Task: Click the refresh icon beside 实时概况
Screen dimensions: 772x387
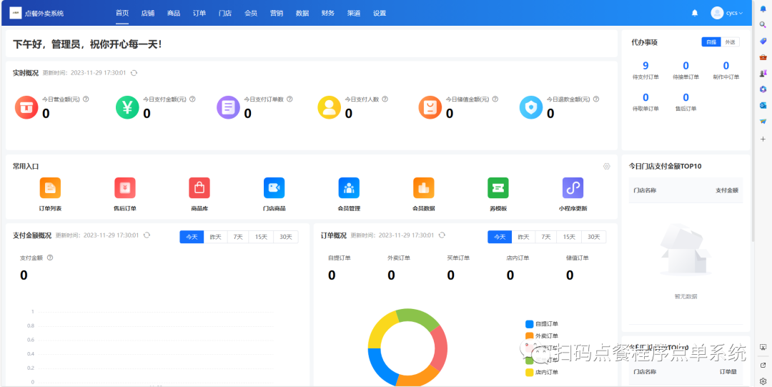Action: 134,73
